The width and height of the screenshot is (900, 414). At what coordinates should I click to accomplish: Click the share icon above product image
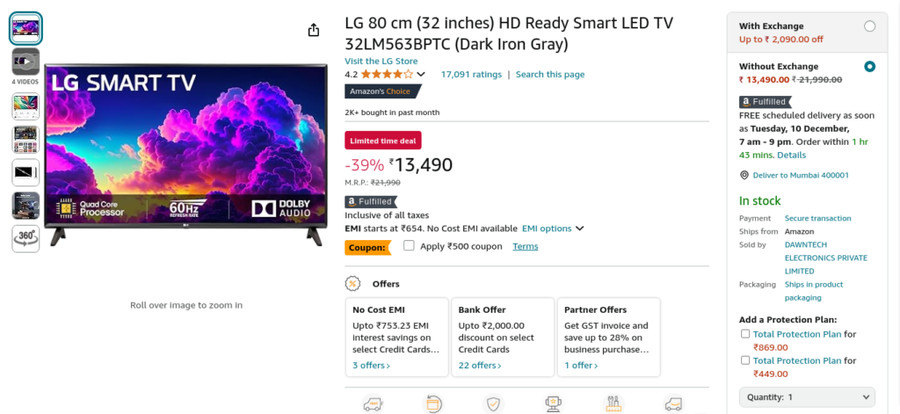click(314, 30)
